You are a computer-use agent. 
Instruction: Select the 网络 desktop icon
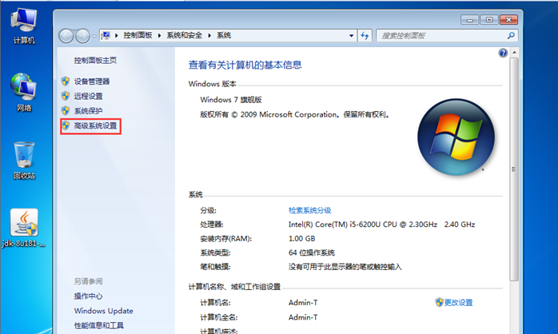coord(23,93)
